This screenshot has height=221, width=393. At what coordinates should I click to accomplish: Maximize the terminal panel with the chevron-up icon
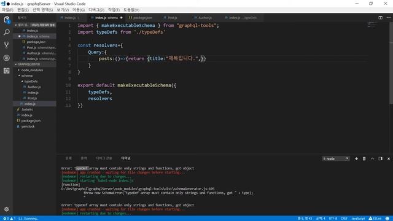pos(372,158)
